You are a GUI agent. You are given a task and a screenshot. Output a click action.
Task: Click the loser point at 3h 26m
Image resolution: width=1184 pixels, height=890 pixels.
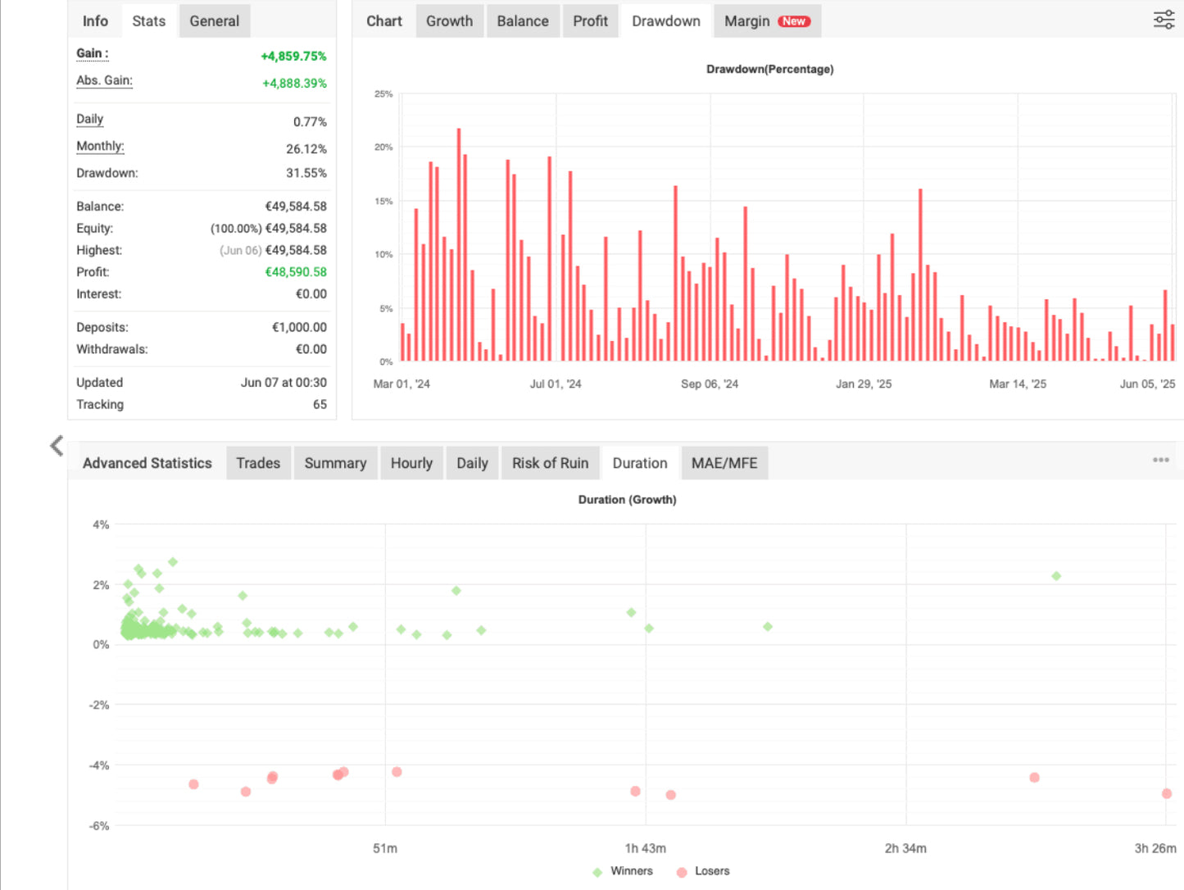(1167, 793)
